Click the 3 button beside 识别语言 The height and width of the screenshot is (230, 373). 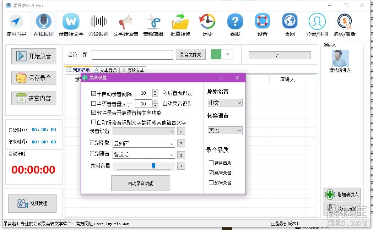(x=181, y=155)
